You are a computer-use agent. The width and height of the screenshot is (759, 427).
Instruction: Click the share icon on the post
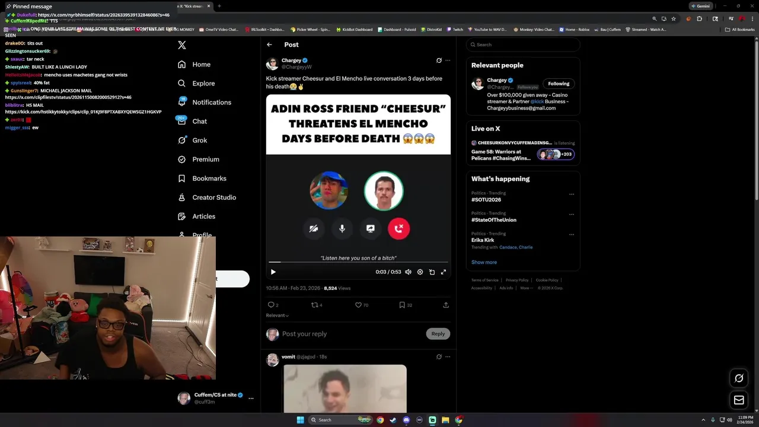click(446, 305)
